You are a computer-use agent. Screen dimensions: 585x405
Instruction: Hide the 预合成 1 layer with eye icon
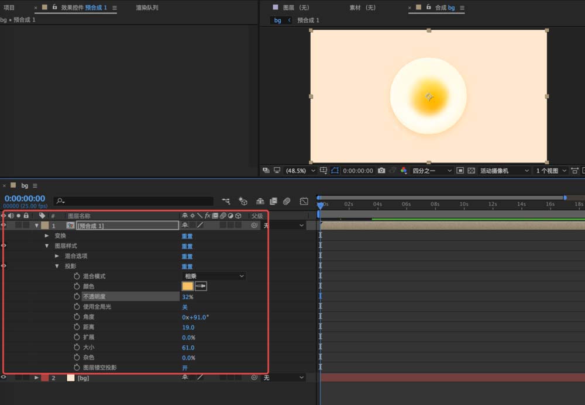(4, 225)
